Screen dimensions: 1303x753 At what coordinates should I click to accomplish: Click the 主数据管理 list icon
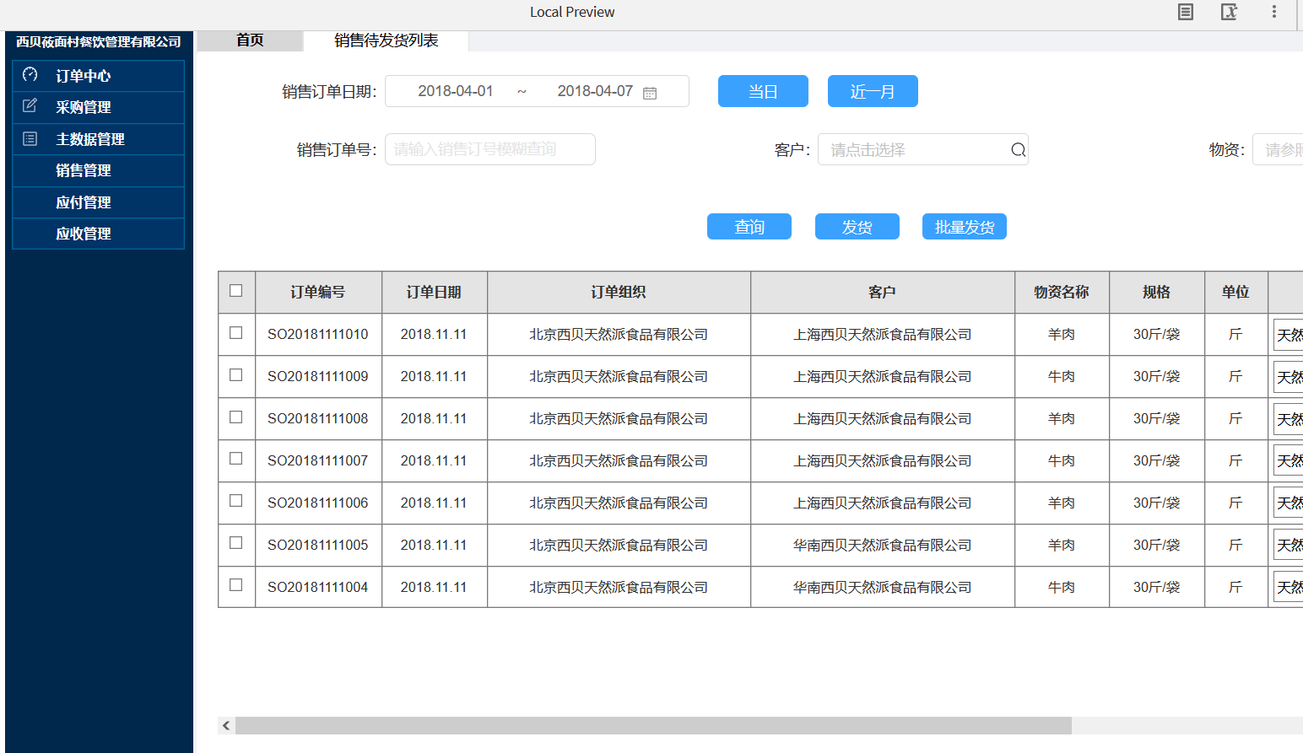click(x=30, y=138)
